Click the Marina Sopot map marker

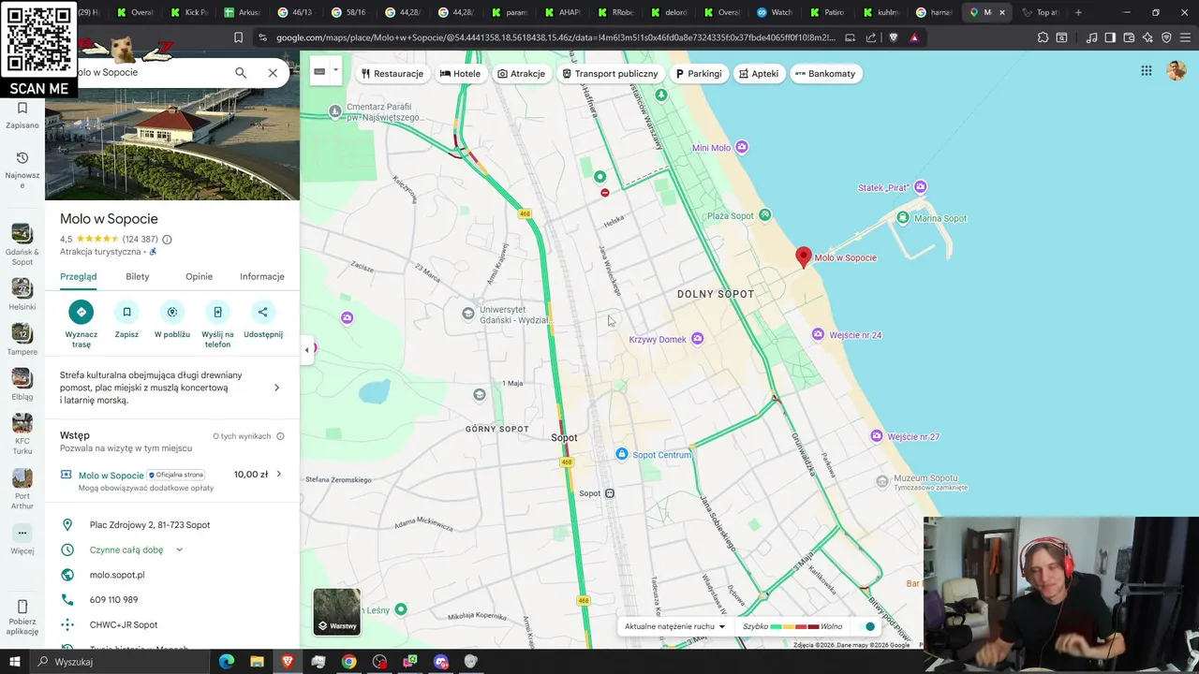click(x=902, y=218)
